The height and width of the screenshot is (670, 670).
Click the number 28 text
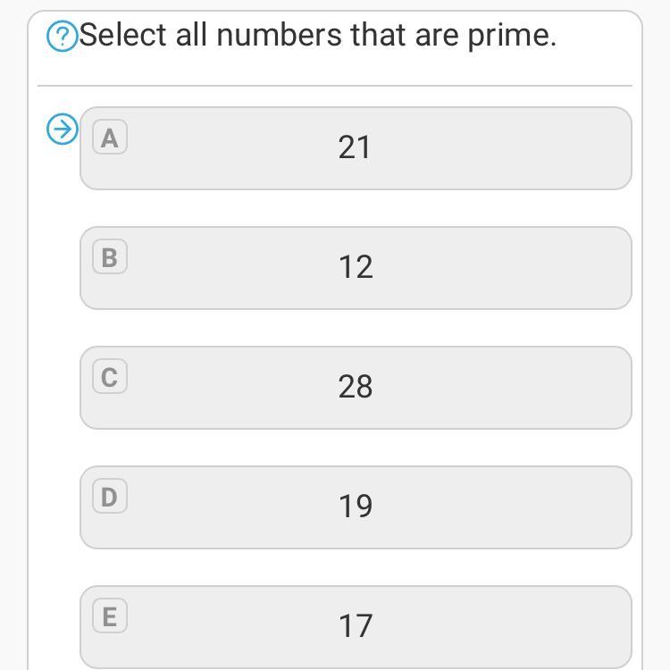click(x=355, y=387)
